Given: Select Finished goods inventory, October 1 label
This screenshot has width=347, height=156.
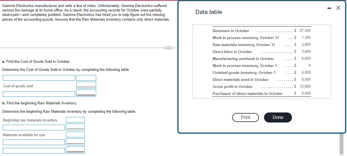Looking at the screenshot, I should point(244,73).
